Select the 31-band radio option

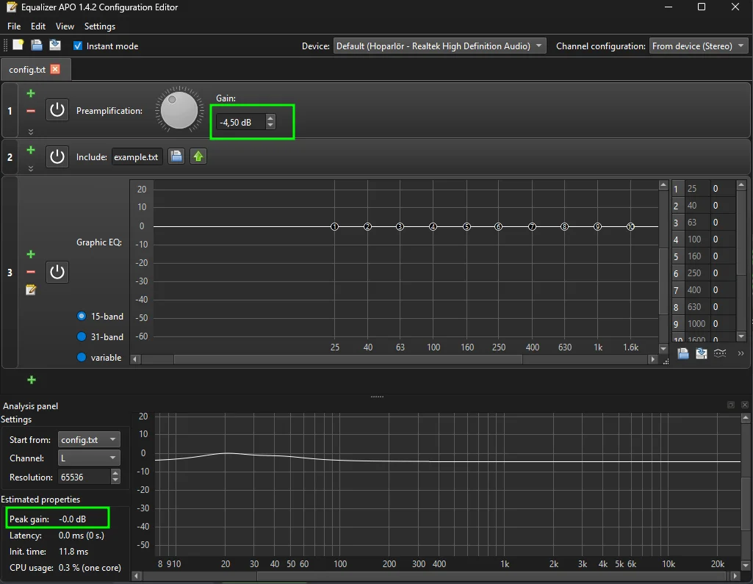[x=81, y=336]
